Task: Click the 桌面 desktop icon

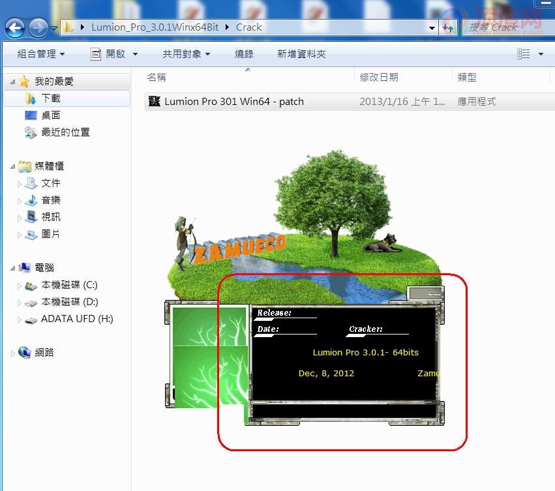Action: coord(31,115)
